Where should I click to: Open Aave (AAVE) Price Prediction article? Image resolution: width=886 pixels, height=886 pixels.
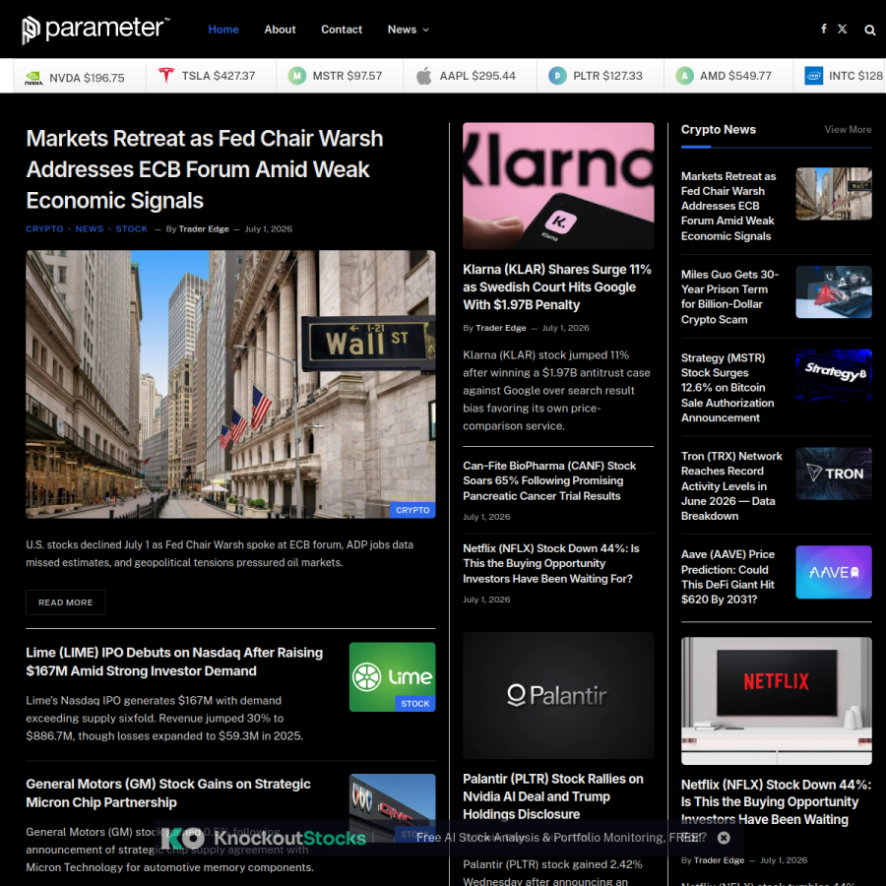728,577
